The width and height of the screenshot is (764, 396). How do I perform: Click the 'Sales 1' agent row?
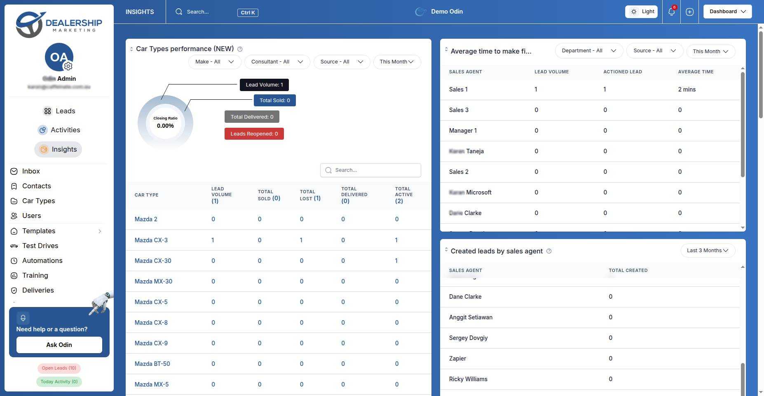pyautogui.click(x=590, y=89)
